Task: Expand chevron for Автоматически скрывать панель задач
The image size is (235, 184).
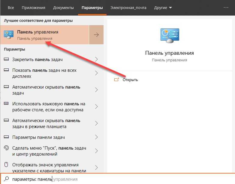Action: click(x=97, y=90)
